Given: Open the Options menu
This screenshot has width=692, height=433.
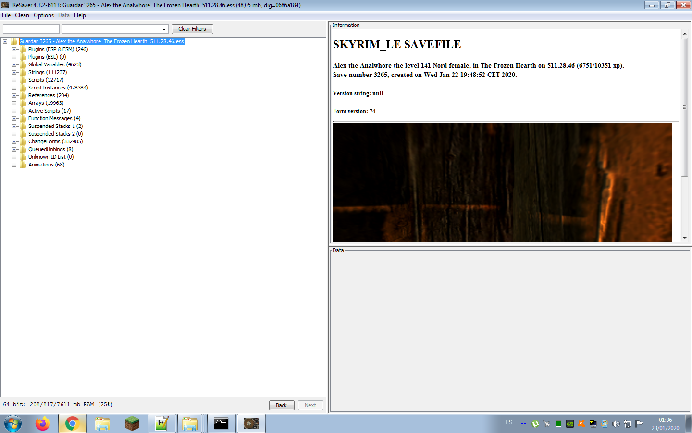Looking at the screenshot, I should point(44,15).
